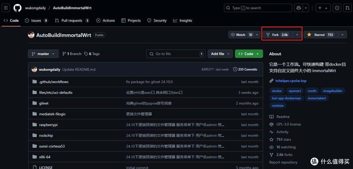Open the Security tab
This screenshot has height=169, width=353.
[157, 21]
